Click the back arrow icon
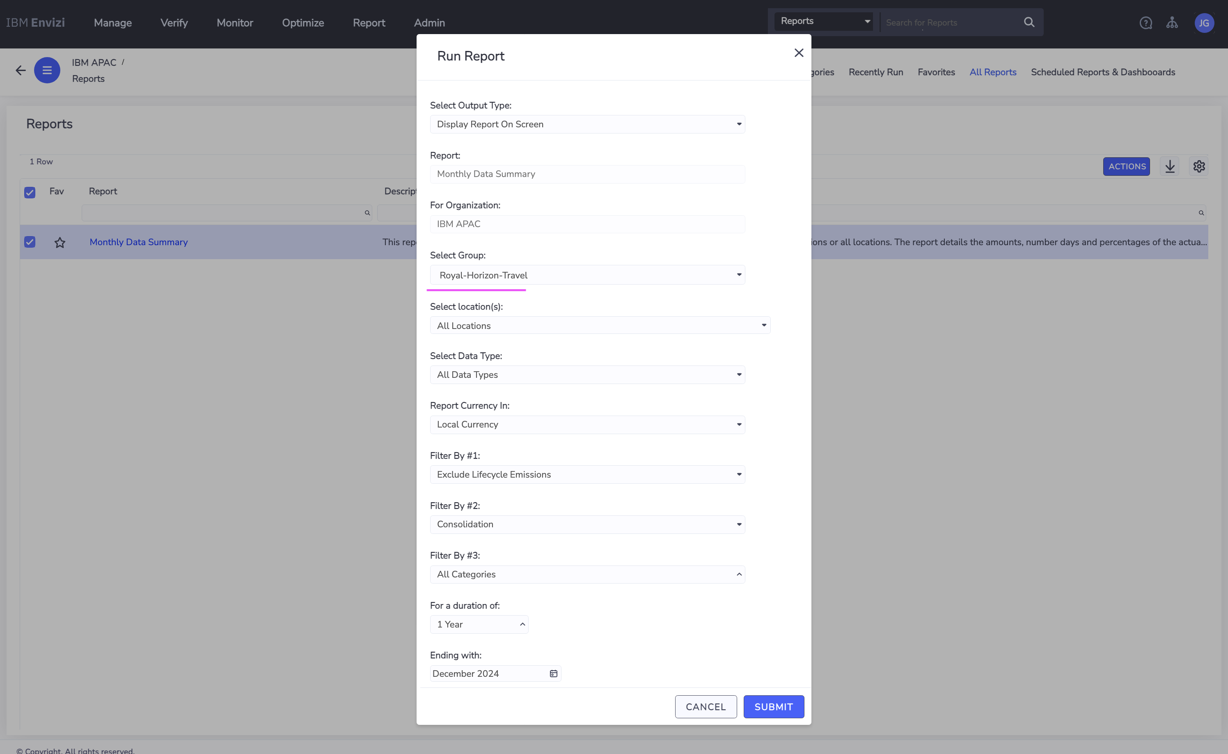Viewport: 1228px width, 754px height. click(x=21, y=70)
